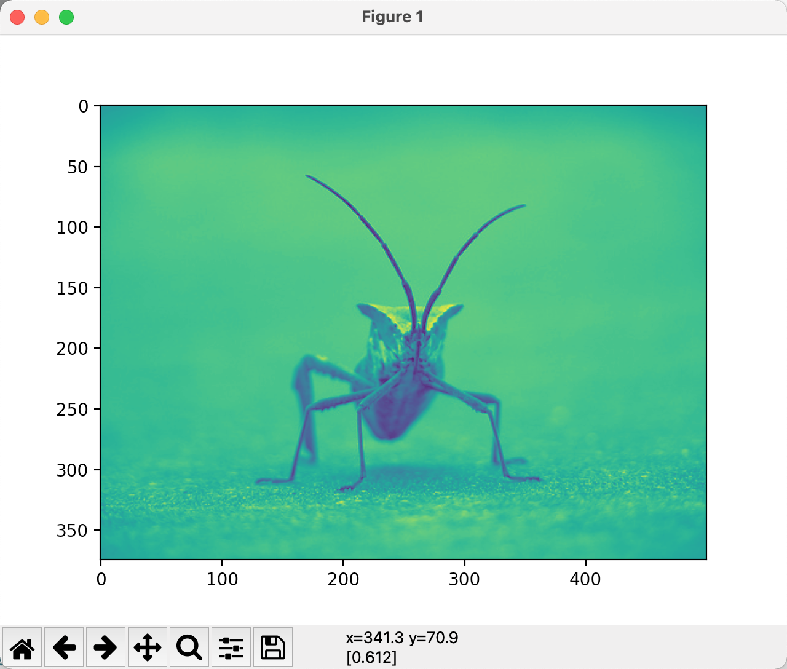Click the y-axis tick label 150
Screen dimensions: 787x669
[73, 288]
